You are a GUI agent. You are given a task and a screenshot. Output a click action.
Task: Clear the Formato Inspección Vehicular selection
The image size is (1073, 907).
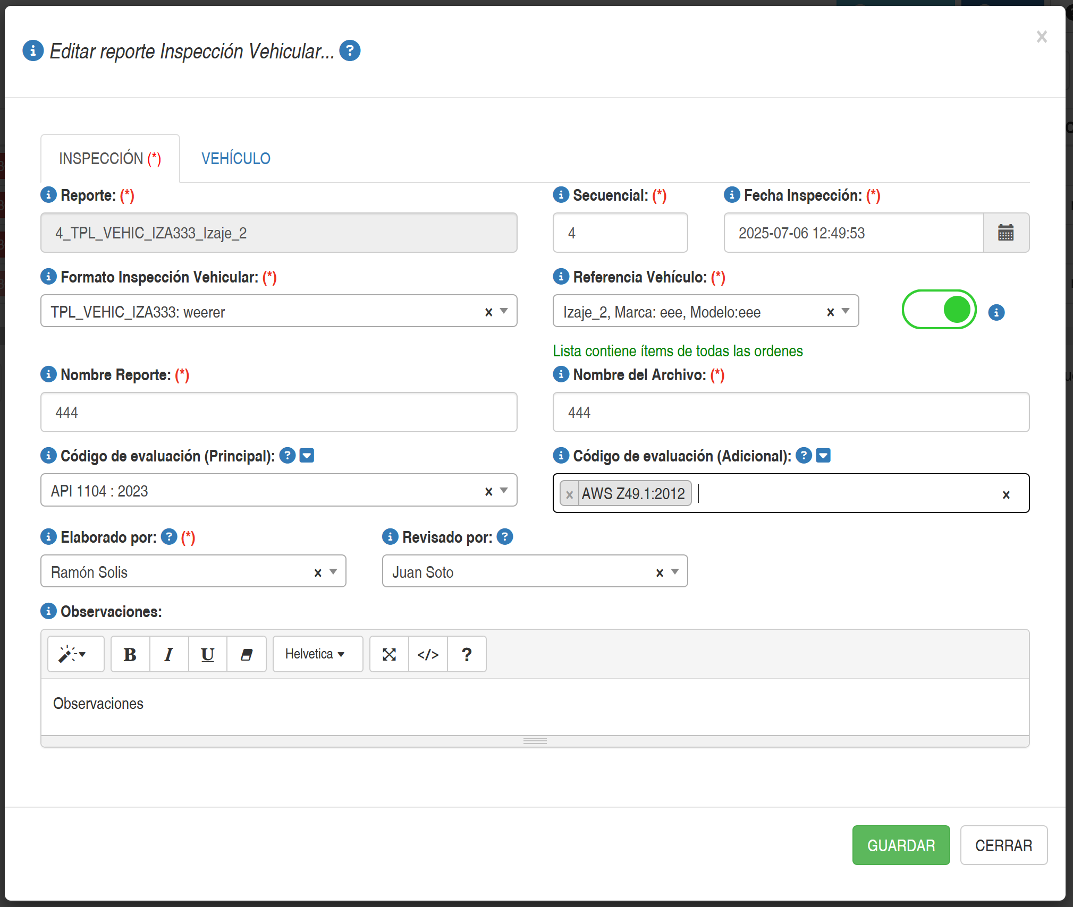tap(488, 312)
